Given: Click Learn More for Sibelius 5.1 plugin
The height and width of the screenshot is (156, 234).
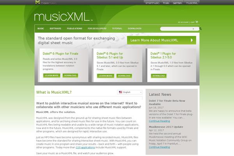Looking at the screenshot, I should click(106, 76).
